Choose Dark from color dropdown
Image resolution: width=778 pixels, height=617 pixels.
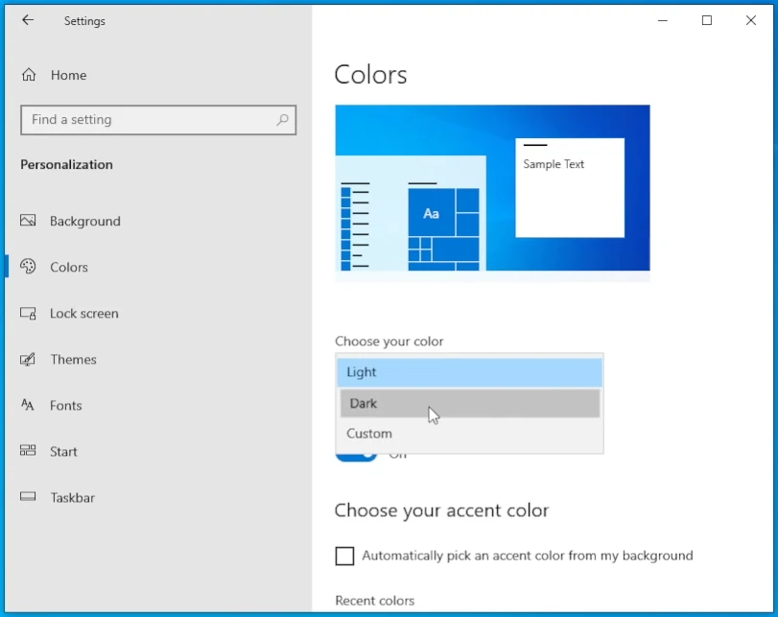(x=469, y=403)
